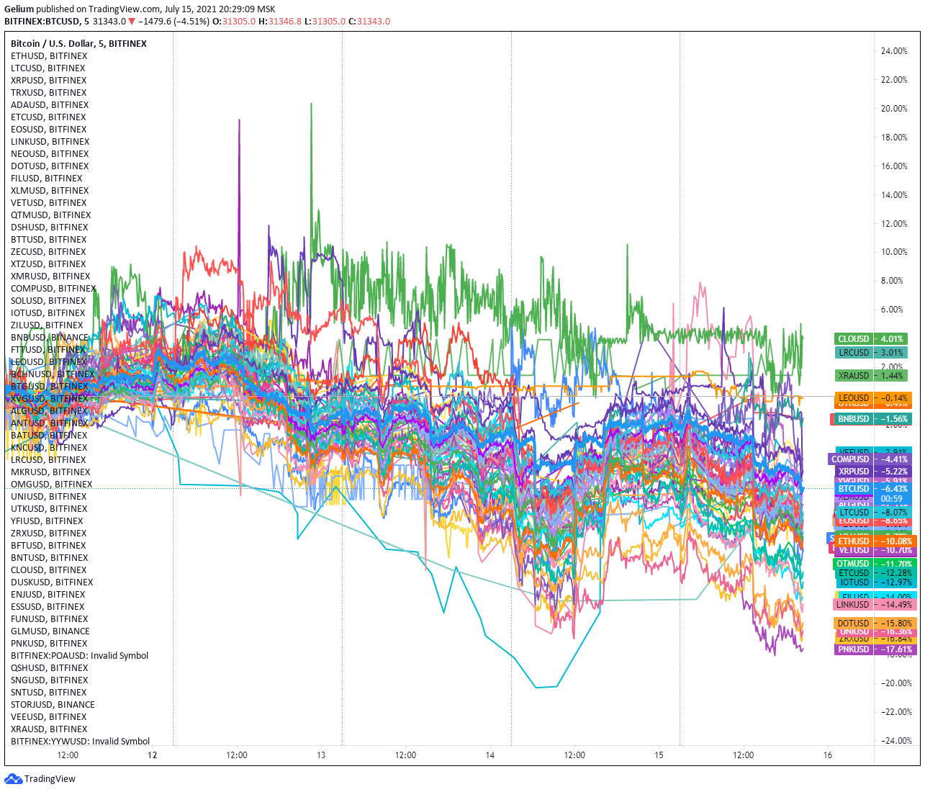Click the DOTUSD -15.80% price label
The height and width of the screenshot is (792, 925).
pos(874,624)
